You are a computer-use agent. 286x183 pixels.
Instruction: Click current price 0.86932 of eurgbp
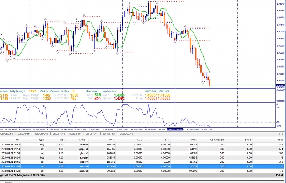point(193,158)
